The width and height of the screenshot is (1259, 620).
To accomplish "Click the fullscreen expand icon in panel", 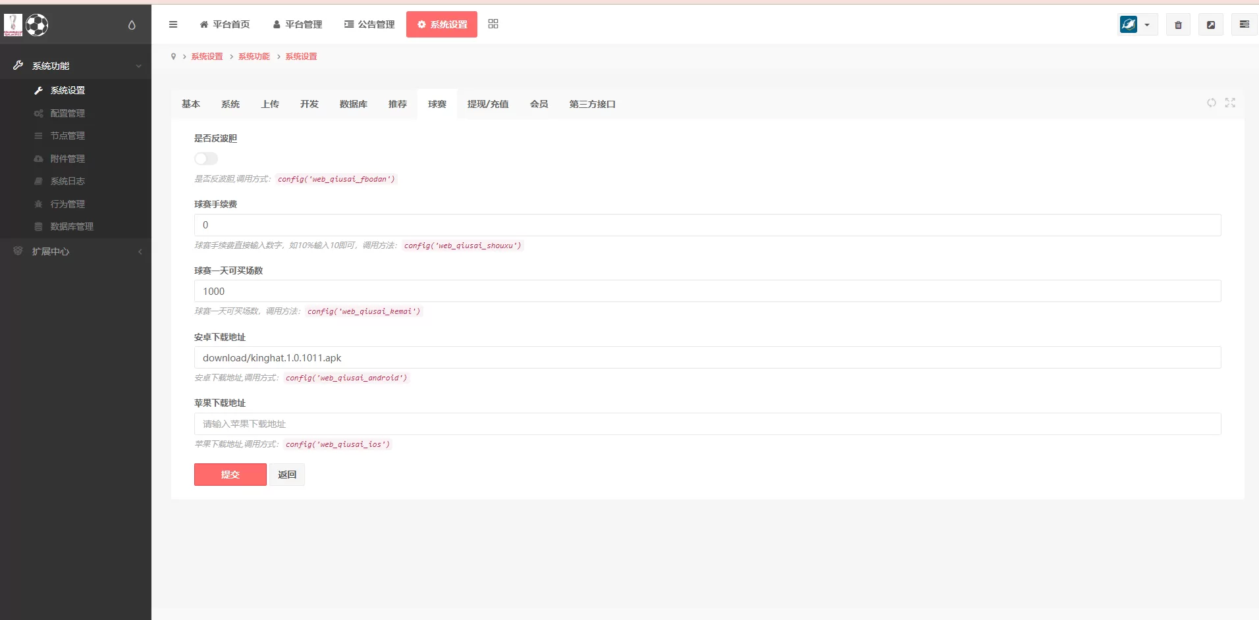I will pos(1230,103).
